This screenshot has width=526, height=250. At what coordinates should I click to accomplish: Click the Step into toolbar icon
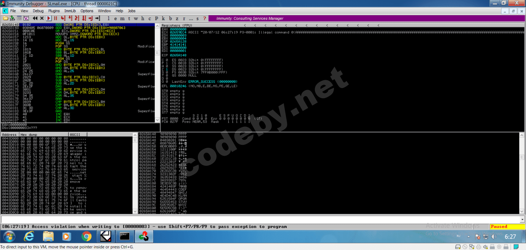(63, 18)
